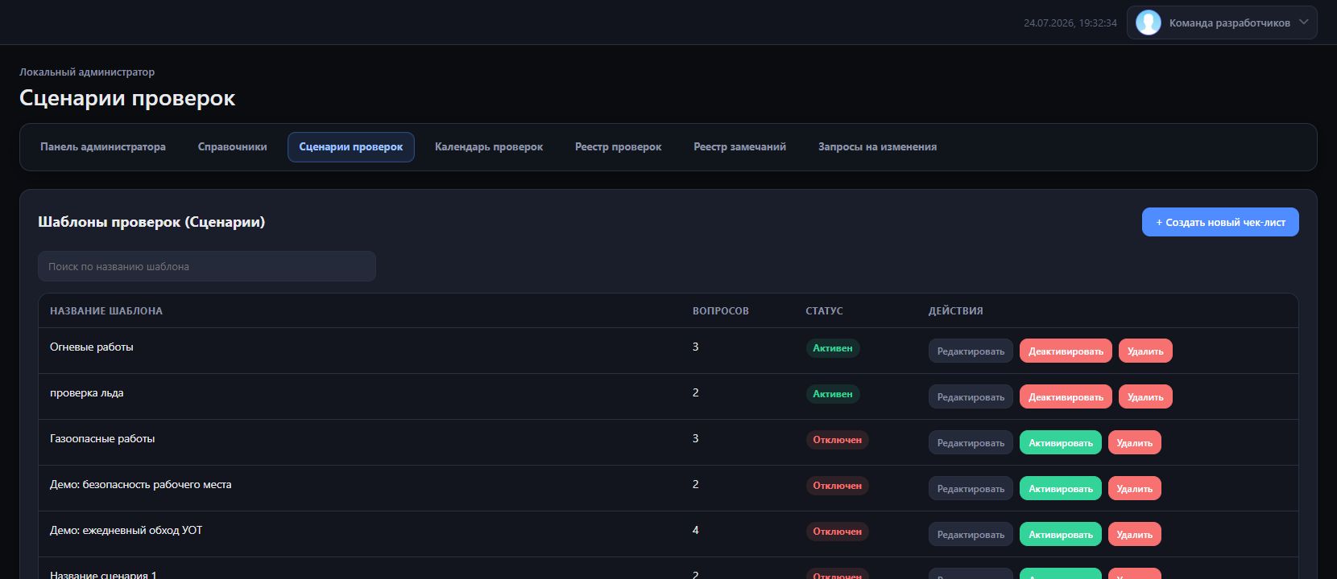Open the Реестр проверок tab

click(618, 147)
